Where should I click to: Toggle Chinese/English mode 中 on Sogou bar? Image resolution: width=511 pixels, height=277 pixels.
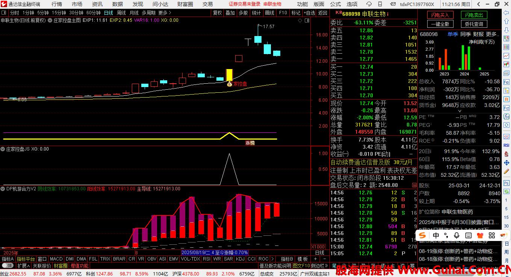436,235
